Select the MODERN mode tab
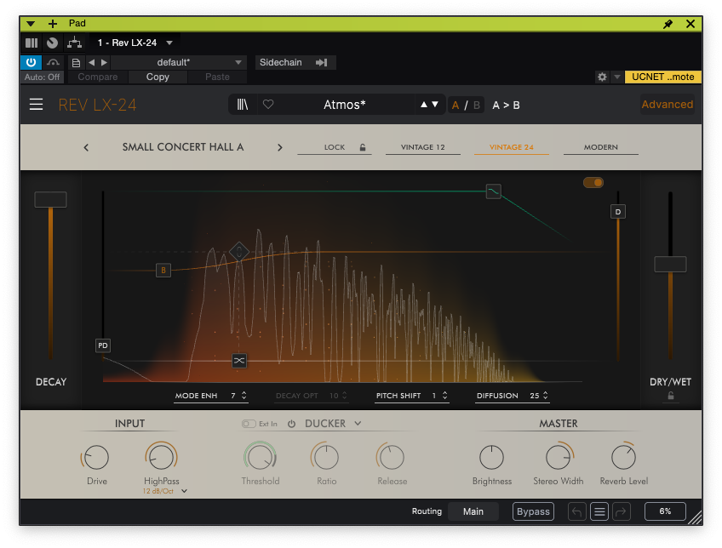The width and height of the screenshot is (722, 548). click(601, 147)
